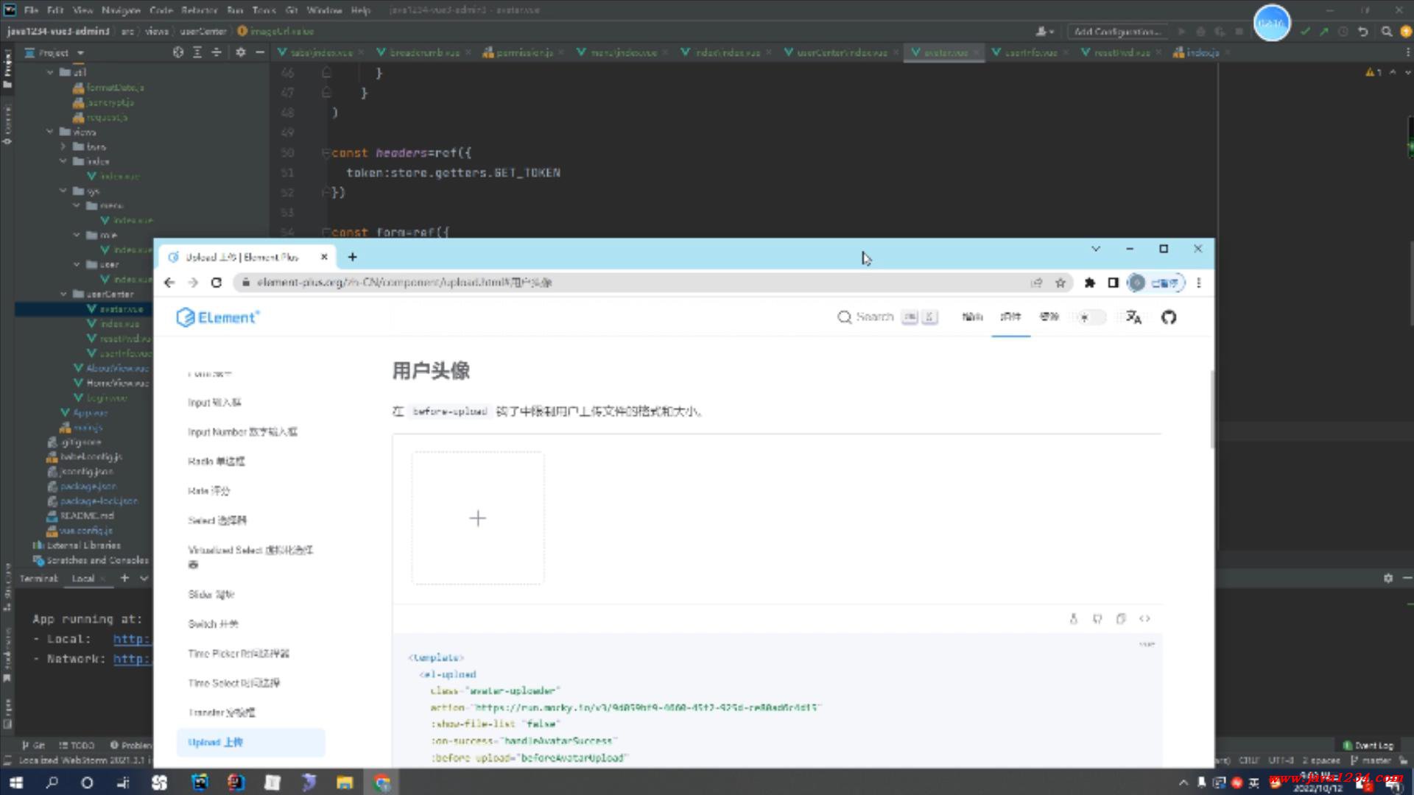
Task: Open a new Chrome tab with plus
Action: point(352,257)
